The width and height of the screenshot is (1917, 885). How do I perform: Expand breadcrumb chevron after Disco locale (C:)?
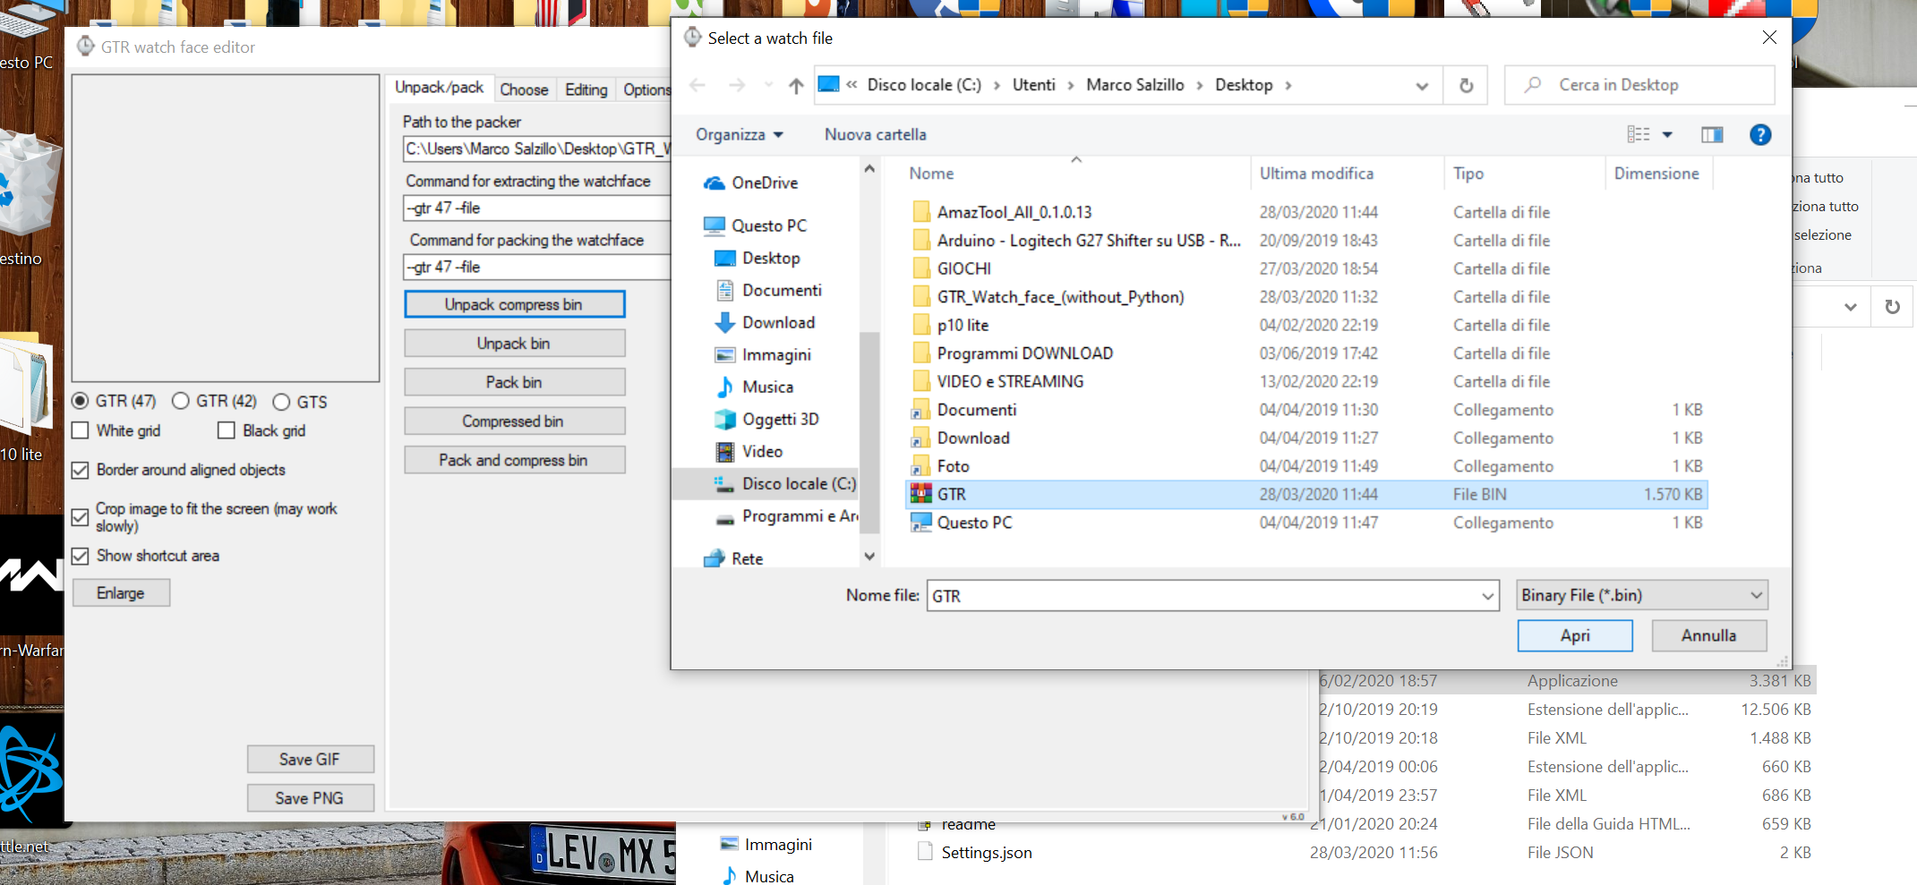tap(997, 86)
